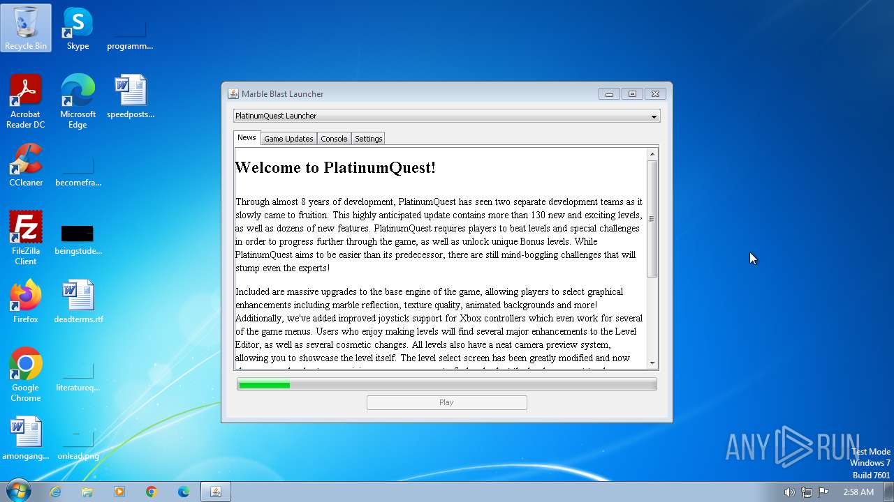Open the speedposts... Word document icon
The width and height of the screenshot is (894, 502).
pos(130,96)
